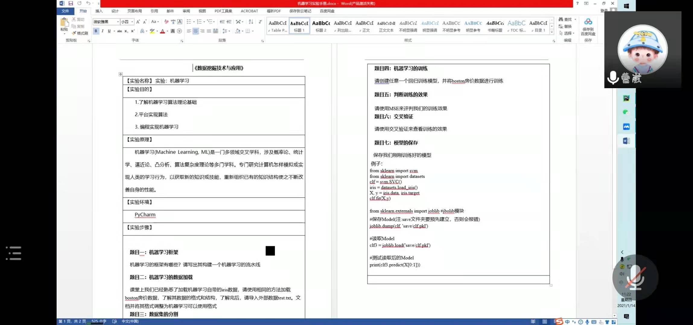Switch to the References (引用) tab

tap(154, 11)
